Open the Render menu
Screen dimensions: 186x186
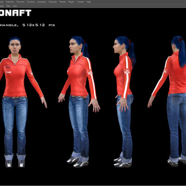[63, 2]
